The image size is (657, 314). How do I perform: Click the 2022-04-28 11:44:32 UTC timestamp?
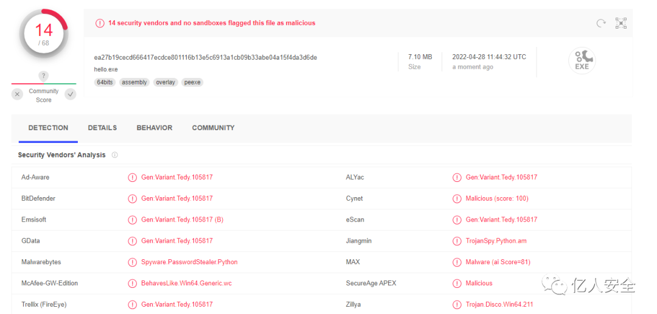pos(489,57)
